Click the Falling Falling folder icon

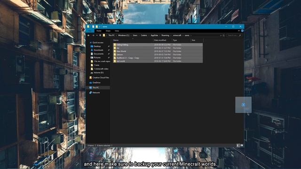115,45
